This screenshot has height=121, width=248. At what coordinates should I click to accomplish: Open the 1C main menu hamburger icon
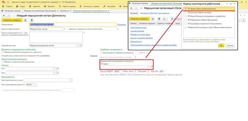point(8,2)
